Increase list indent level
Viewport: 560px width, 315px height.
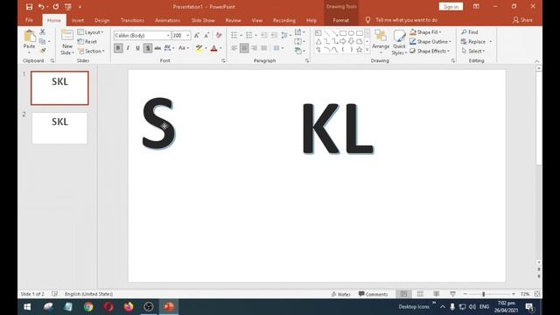point(274,35)
